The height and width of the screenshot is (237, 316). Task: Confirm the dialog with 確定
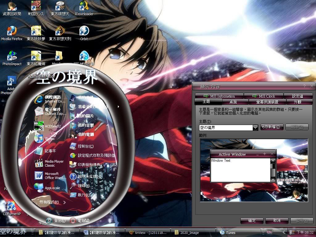[x=252, y=221]
